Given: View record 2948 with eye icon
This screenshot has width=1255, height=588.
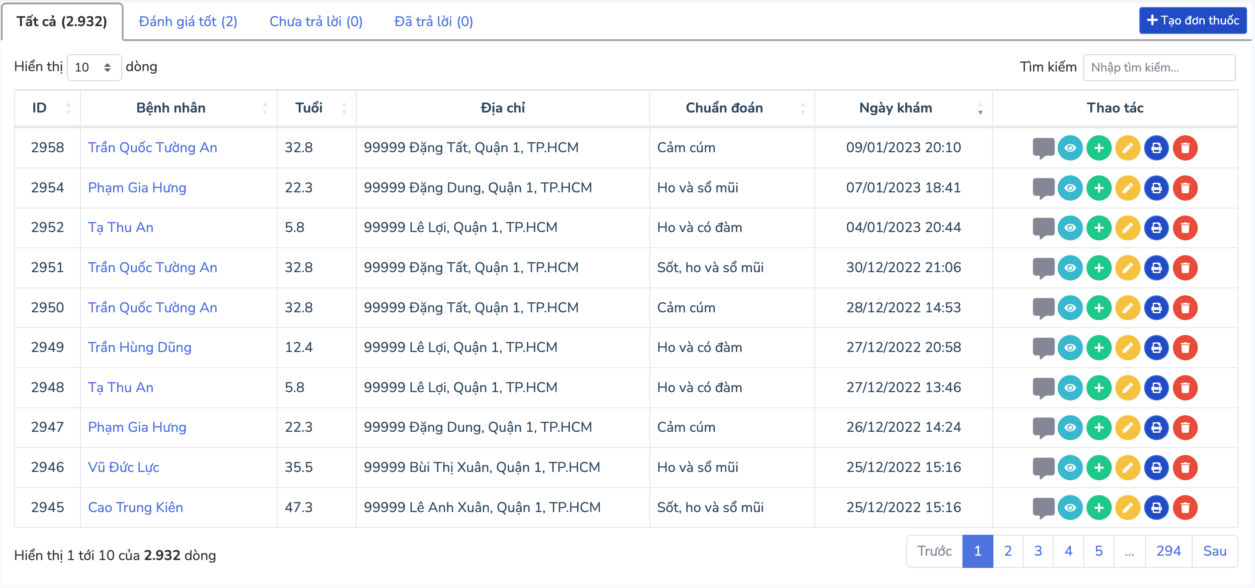Looking at the screenshot, I should (x=1070, y=388).
